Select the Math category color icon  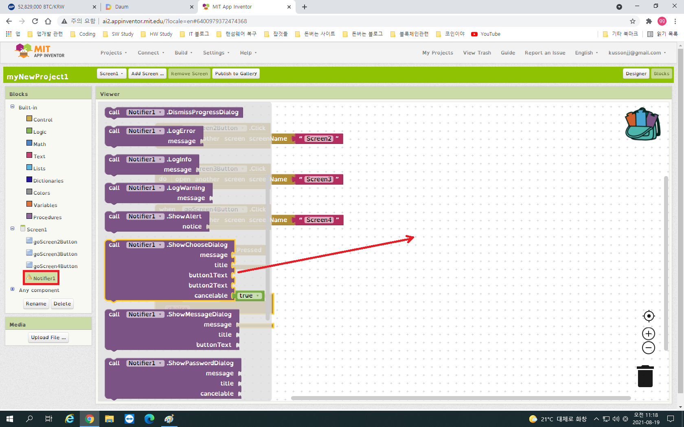[29, 143]
